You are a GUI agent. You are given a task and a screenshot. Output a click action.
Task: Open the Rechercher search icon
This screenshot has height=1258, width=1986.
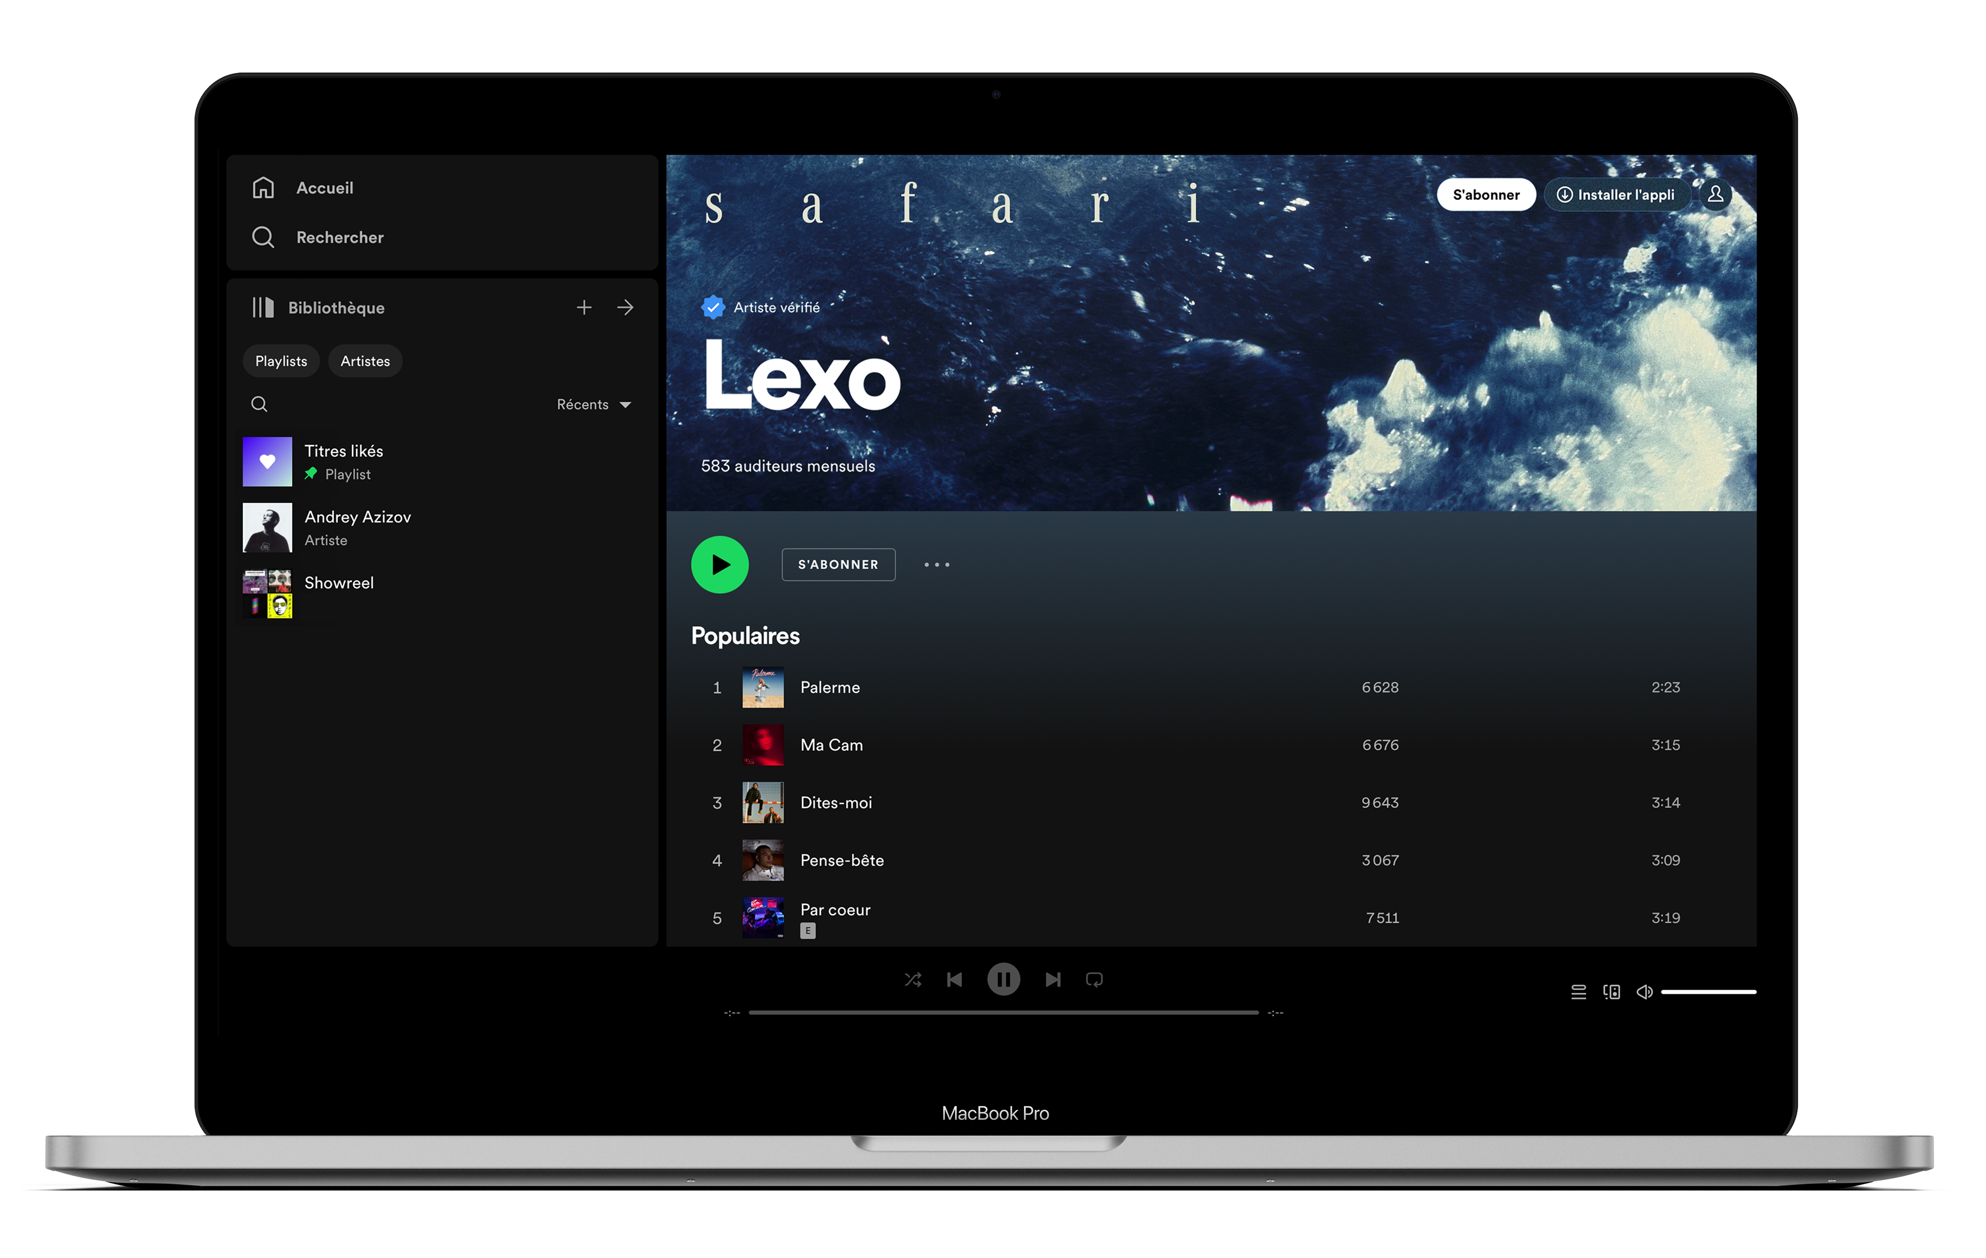(x=263, y=237)
